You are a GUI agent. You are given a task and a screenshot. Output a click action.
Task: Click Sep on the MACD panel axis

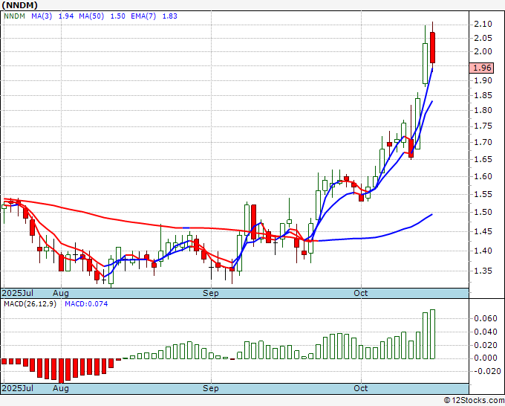pyautogui.click(x=211, y=388)
